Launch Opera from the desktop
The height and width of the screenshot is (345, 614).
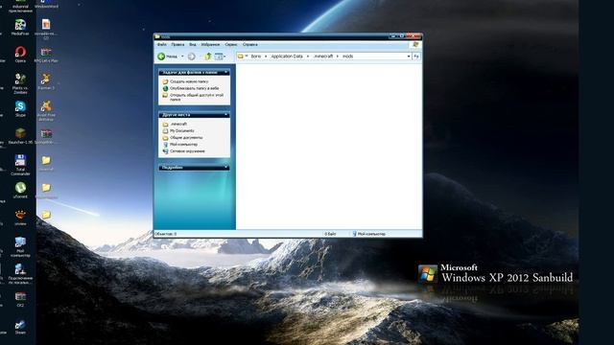point(20,54)
